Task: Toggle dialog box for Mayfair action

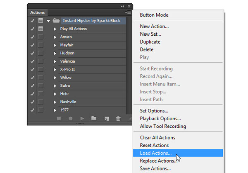Action: [x=41, y=45]
